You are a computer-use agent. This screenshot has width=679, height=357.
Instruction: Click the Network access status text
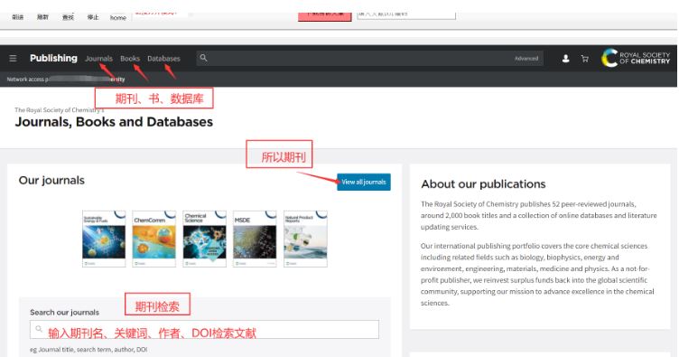point(66,80)
